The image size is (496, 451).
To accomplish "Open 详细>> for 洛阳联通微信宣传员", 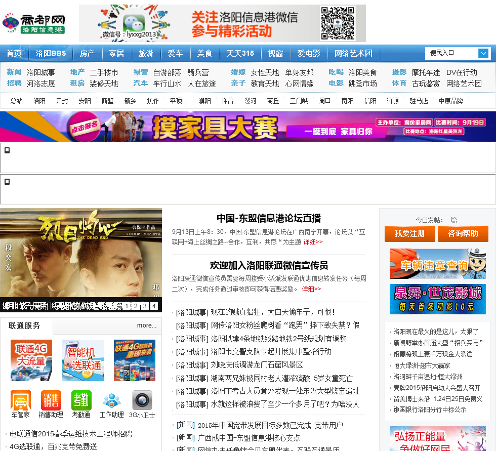I will pyautogui.click(x=311, y=289).
